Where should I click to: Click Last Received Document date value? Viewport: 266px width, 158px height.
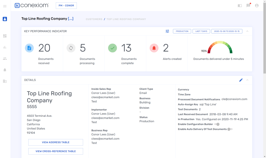click(223, 114)
